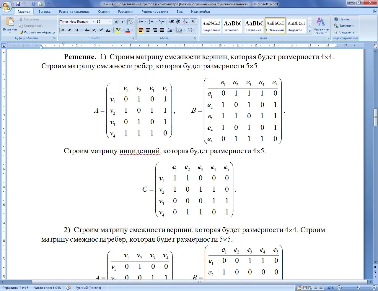The width and height of the screenshot is (378, 291).
Task: Expand Customize Quick Access Toolbar arrow
Action: click(49, 4)
